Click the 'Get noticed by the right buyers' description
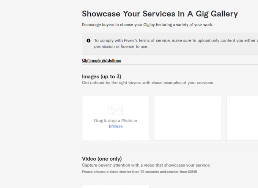This screenshot has width=258, height=188. point(148,83)
